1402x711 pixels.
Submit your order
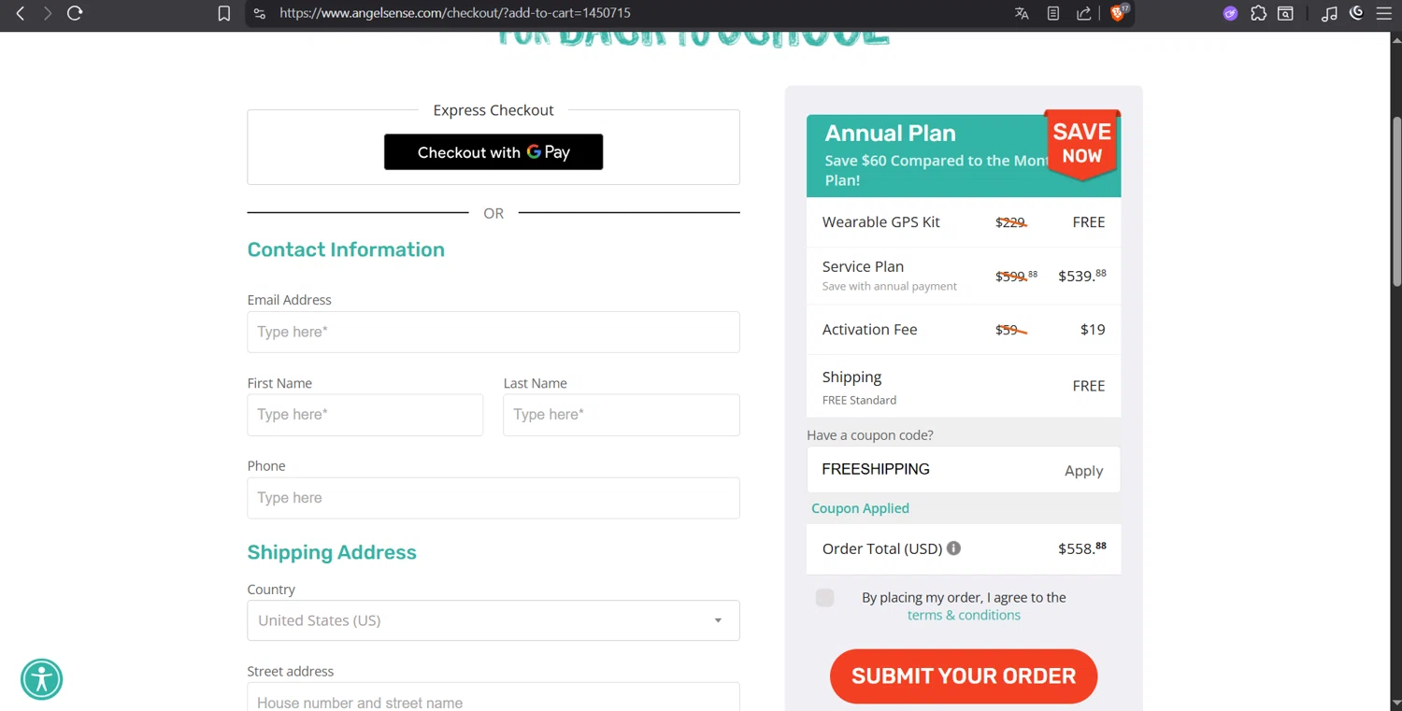coord(964,676)
